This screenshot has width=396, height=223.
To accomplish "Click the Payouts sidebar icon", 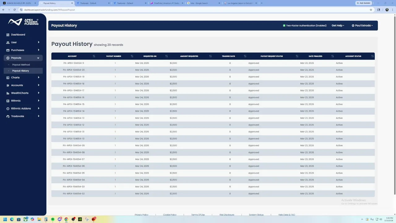I will point(8,58).
